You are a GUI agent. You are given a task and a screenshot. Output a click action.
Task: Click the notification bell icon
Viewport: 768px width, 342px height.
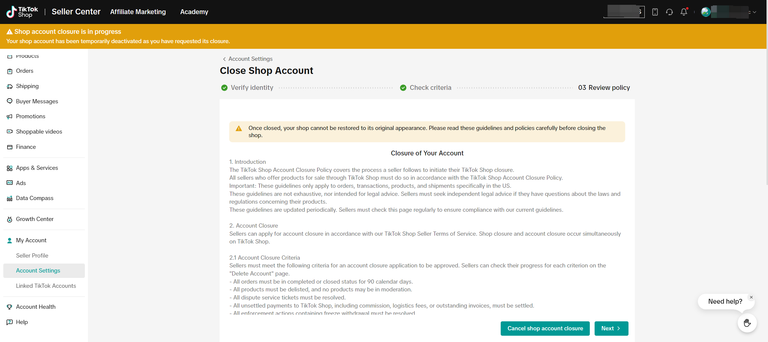click(x=684, y=12)
